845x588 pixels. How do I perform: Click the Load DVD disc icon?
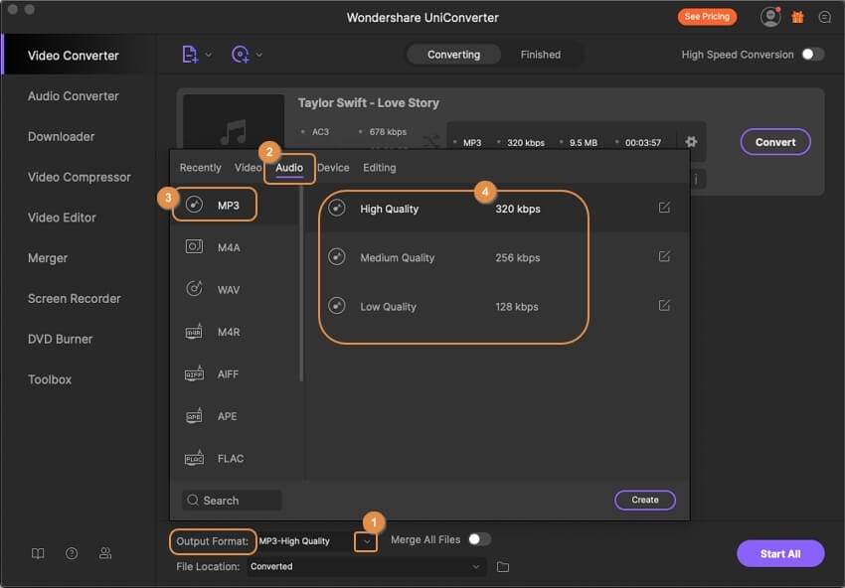241,55
